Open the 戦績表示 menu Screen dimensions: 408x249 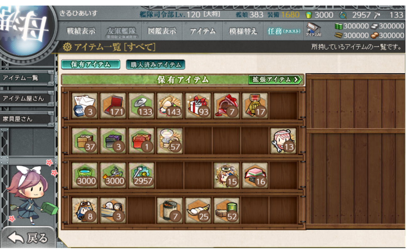pos(81,31)
